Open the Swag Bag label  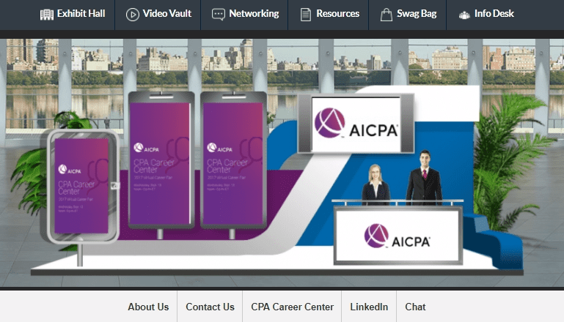click(417, 14)
